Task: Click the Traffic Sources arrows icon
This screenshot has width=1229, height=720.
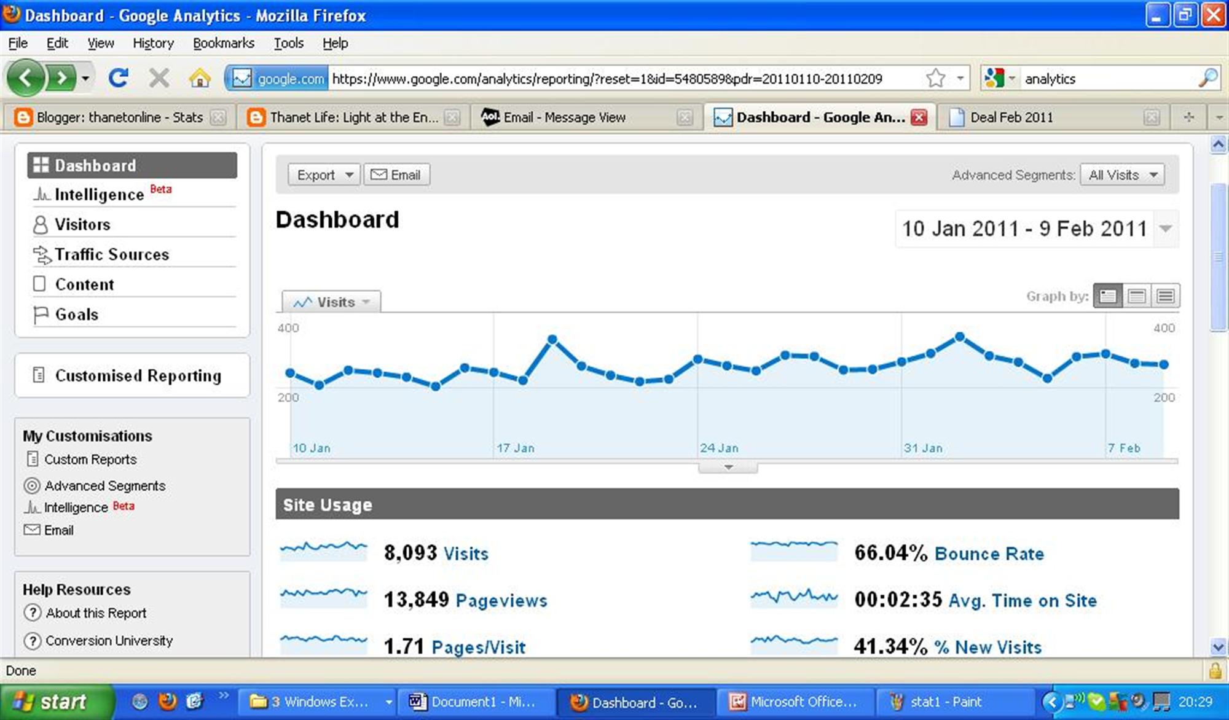Action: pos(41,255)
